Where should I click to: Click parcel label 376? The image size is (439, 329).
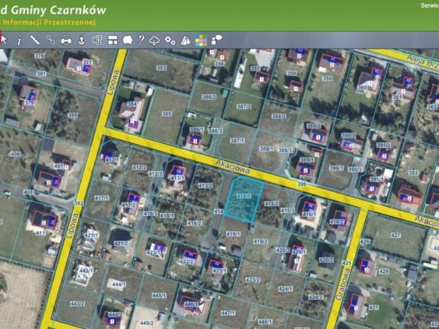pyautogui.click(x=39, y=56)
